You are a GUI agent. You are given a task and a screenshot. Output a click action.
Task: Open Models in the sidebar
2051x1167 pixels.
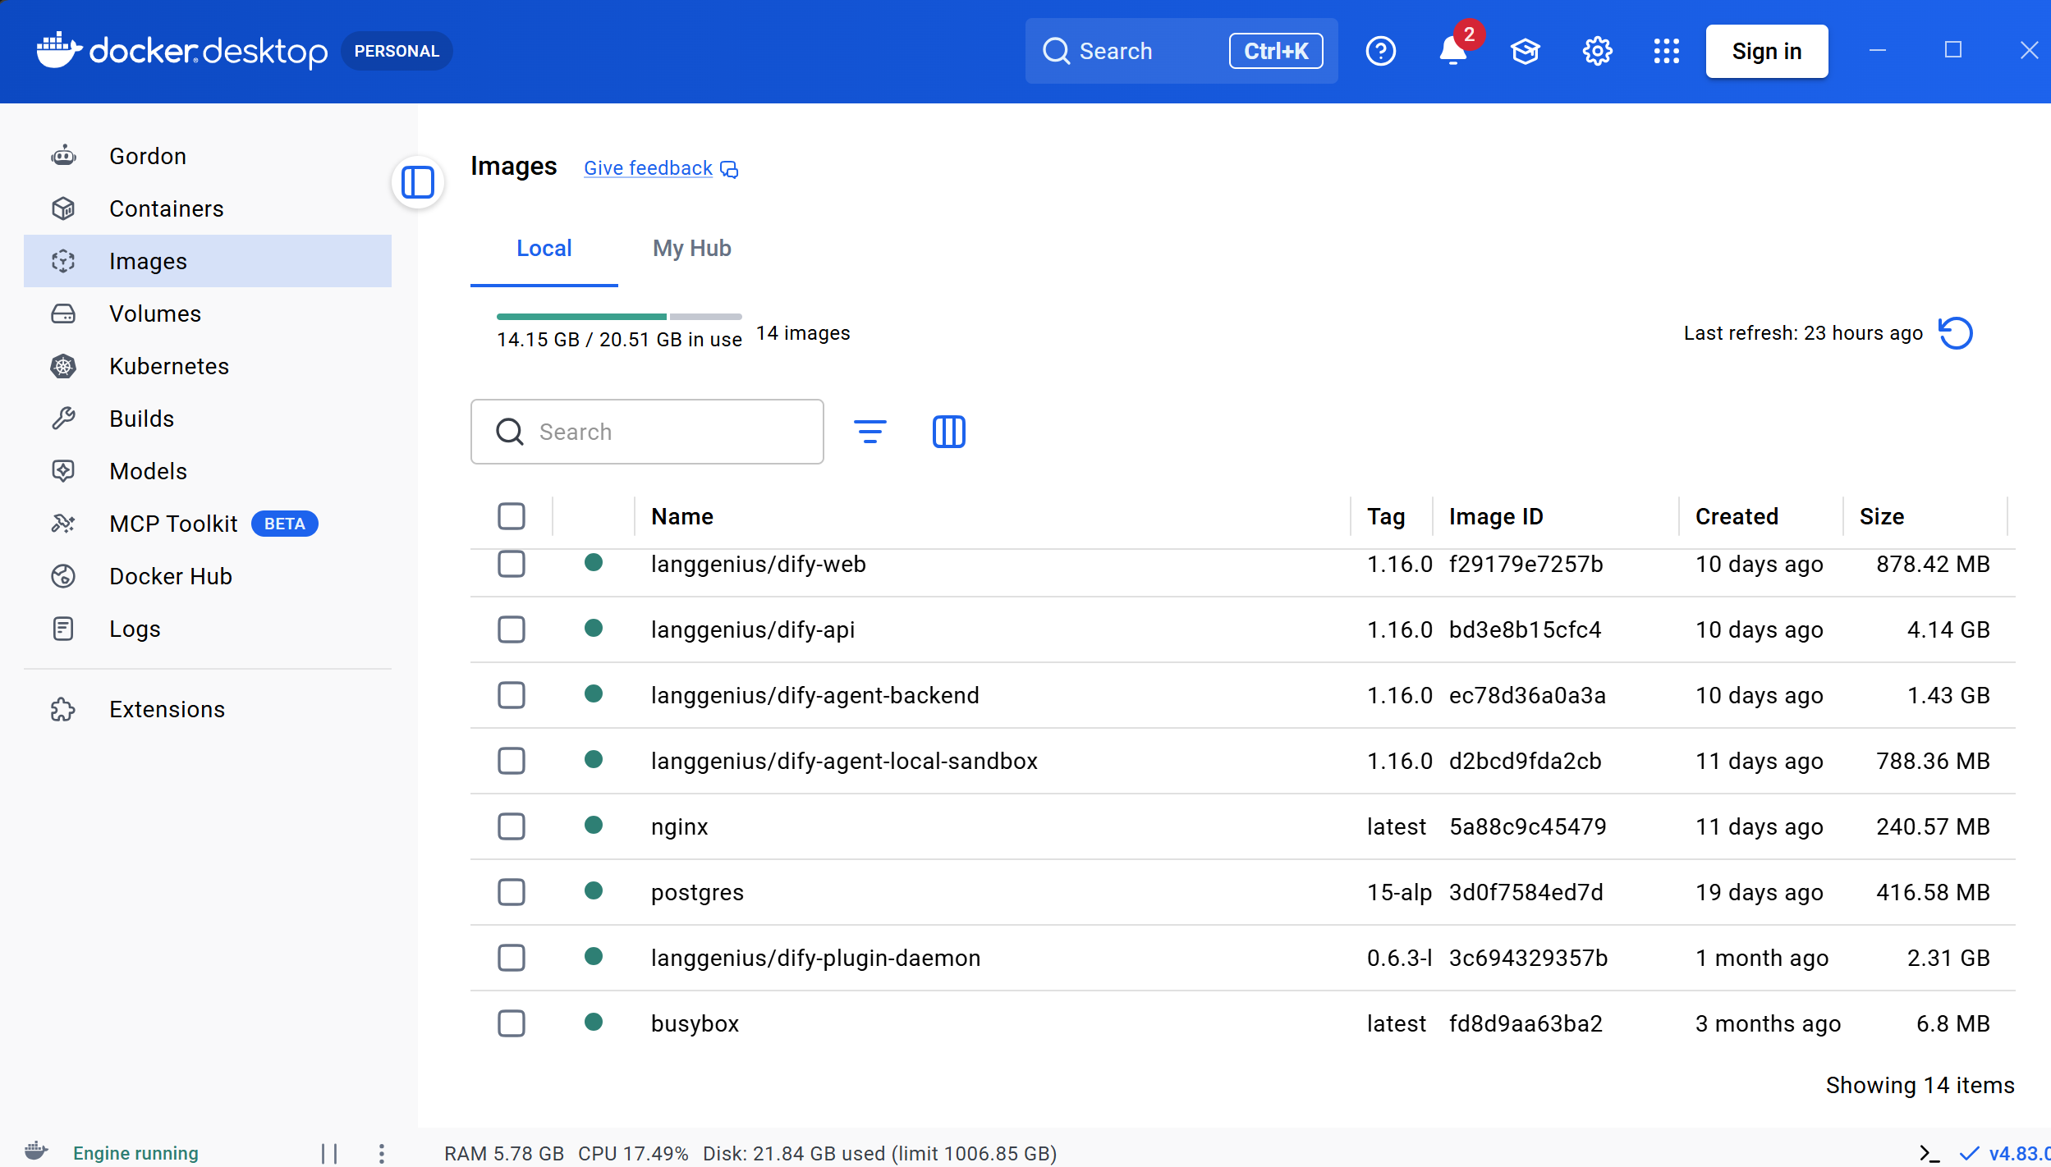tap(207, 471)
